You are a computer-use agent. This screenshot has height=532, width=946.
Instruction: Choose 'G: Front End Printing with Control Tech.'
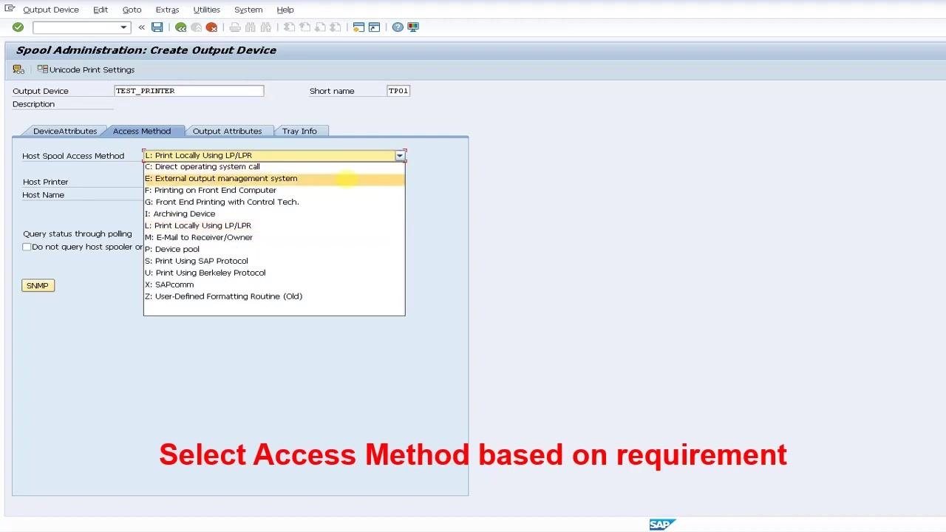coord(274,202)
